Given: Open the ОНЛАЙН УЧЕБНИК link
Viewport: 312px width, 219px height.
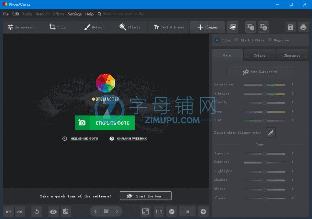Looking at the screenshot, I should (x=132, y=139).
